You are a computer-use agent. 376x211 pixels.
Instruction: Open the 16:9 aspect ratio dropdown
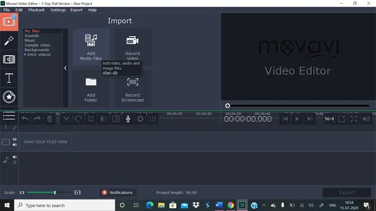coord(329,119)
